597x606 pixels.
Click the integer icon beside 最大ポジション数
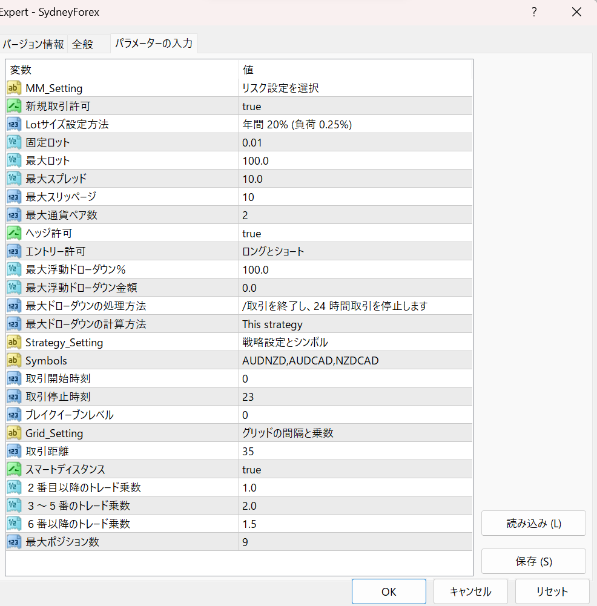13,542
